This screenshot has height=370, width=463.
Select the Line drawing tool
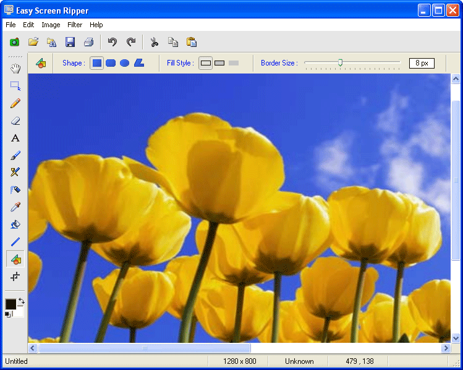pos(15,242)
